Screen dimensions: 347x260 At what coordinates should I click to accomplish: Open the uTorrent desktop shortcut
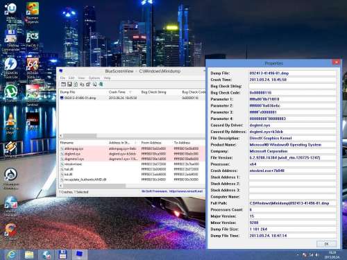click(x=10, y=93)
